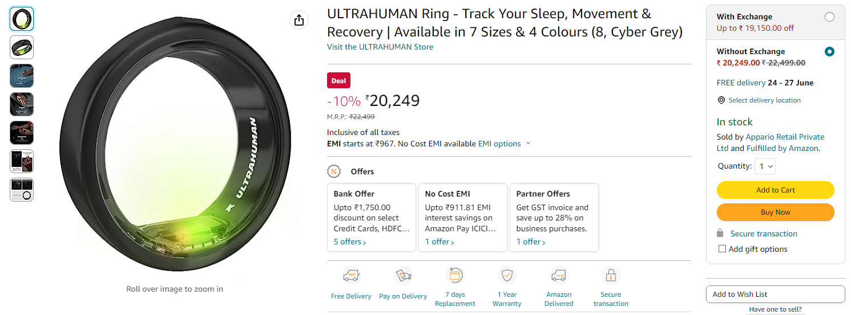Select the Without Exchange radio option

(829, 52)
